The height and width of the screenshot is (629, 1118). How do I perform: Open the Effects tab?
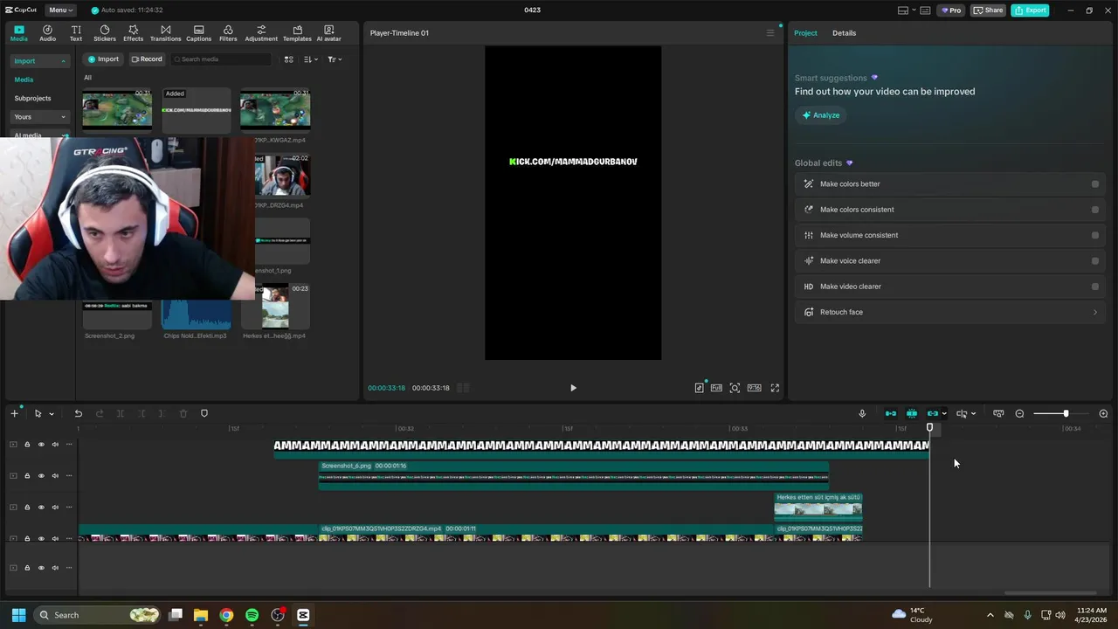[133, 33]
